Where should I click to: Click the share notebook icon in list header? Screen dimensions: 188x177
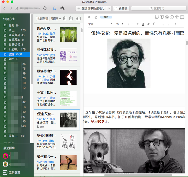tap(71, 18)
